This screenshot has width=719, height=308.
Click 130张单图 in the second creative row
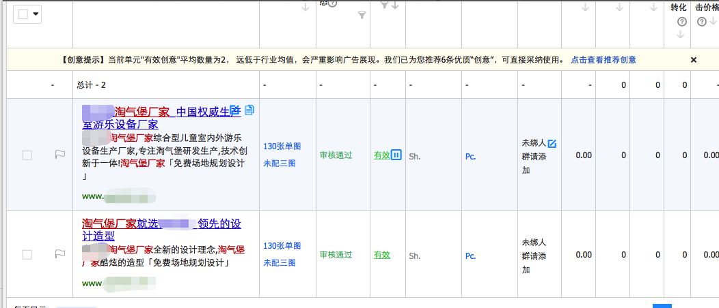click(x=282, y=246)
